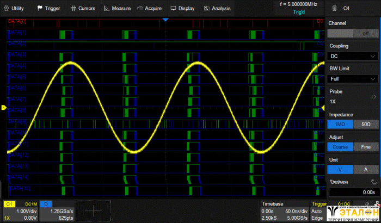Open the Timebase settings box
The height and width of the screenshot is (223, 381).
click(x=285, y=211)
